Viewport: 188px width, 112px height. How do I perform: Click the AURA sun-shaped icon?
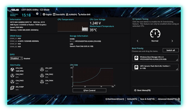(x=67, y=14)
